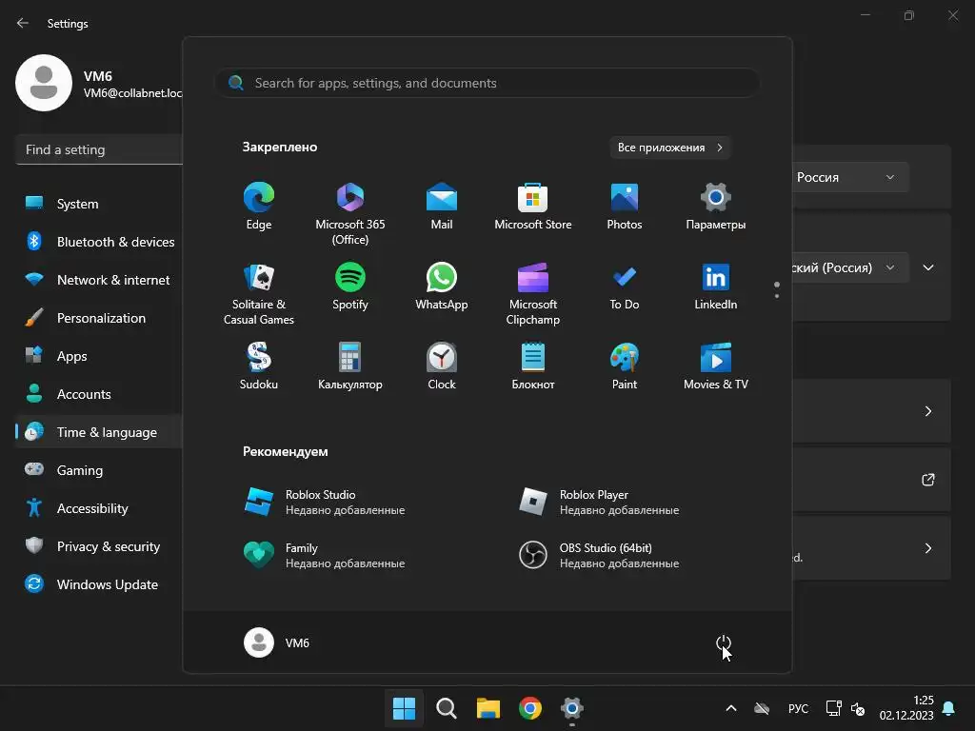Open the Edge app in Start menu
Image resolution: width=975 pixels, height=731 pixels.
(259, 207)
